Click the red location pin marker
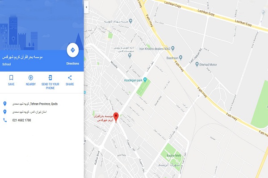This screenshot has width=268, height=178. pos(116,117)
